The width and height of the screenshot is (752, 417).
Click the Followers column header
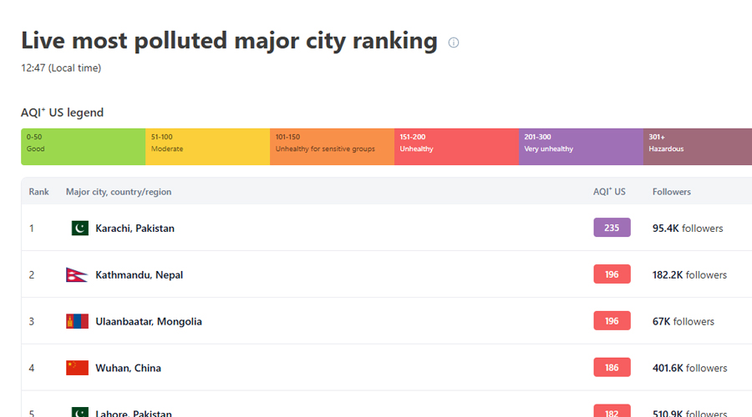[x=672, y=192]
